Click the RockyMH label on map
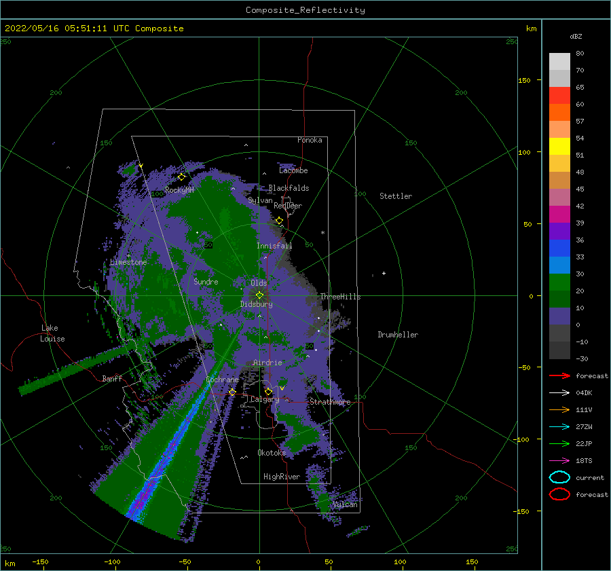Screen dimensions: 611x571 pos(179,190)
